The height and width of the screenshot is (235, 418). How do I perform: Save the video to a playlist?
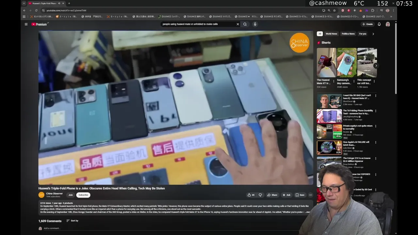[300, 195]
